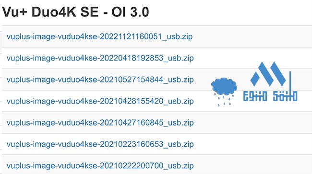Image resolution: width=312 pixels, height=174 pixels.
Task: Select the 20210427160845 usb.zip file link
Action: (100, 123)
